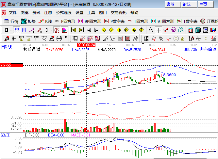Select the zigzag line with red circles tool
Viewport: 218px width, 159px height.
[x=166, y=30]
